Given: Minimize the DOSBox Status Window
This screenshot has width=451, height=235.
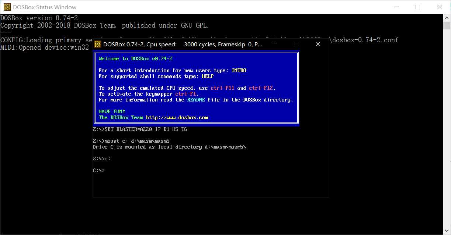Looking at the screenshot, I should pyautogui.click(x=396, y=7).
